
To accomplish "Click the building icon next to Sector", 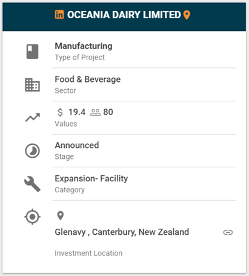I will tap(32, 85).
